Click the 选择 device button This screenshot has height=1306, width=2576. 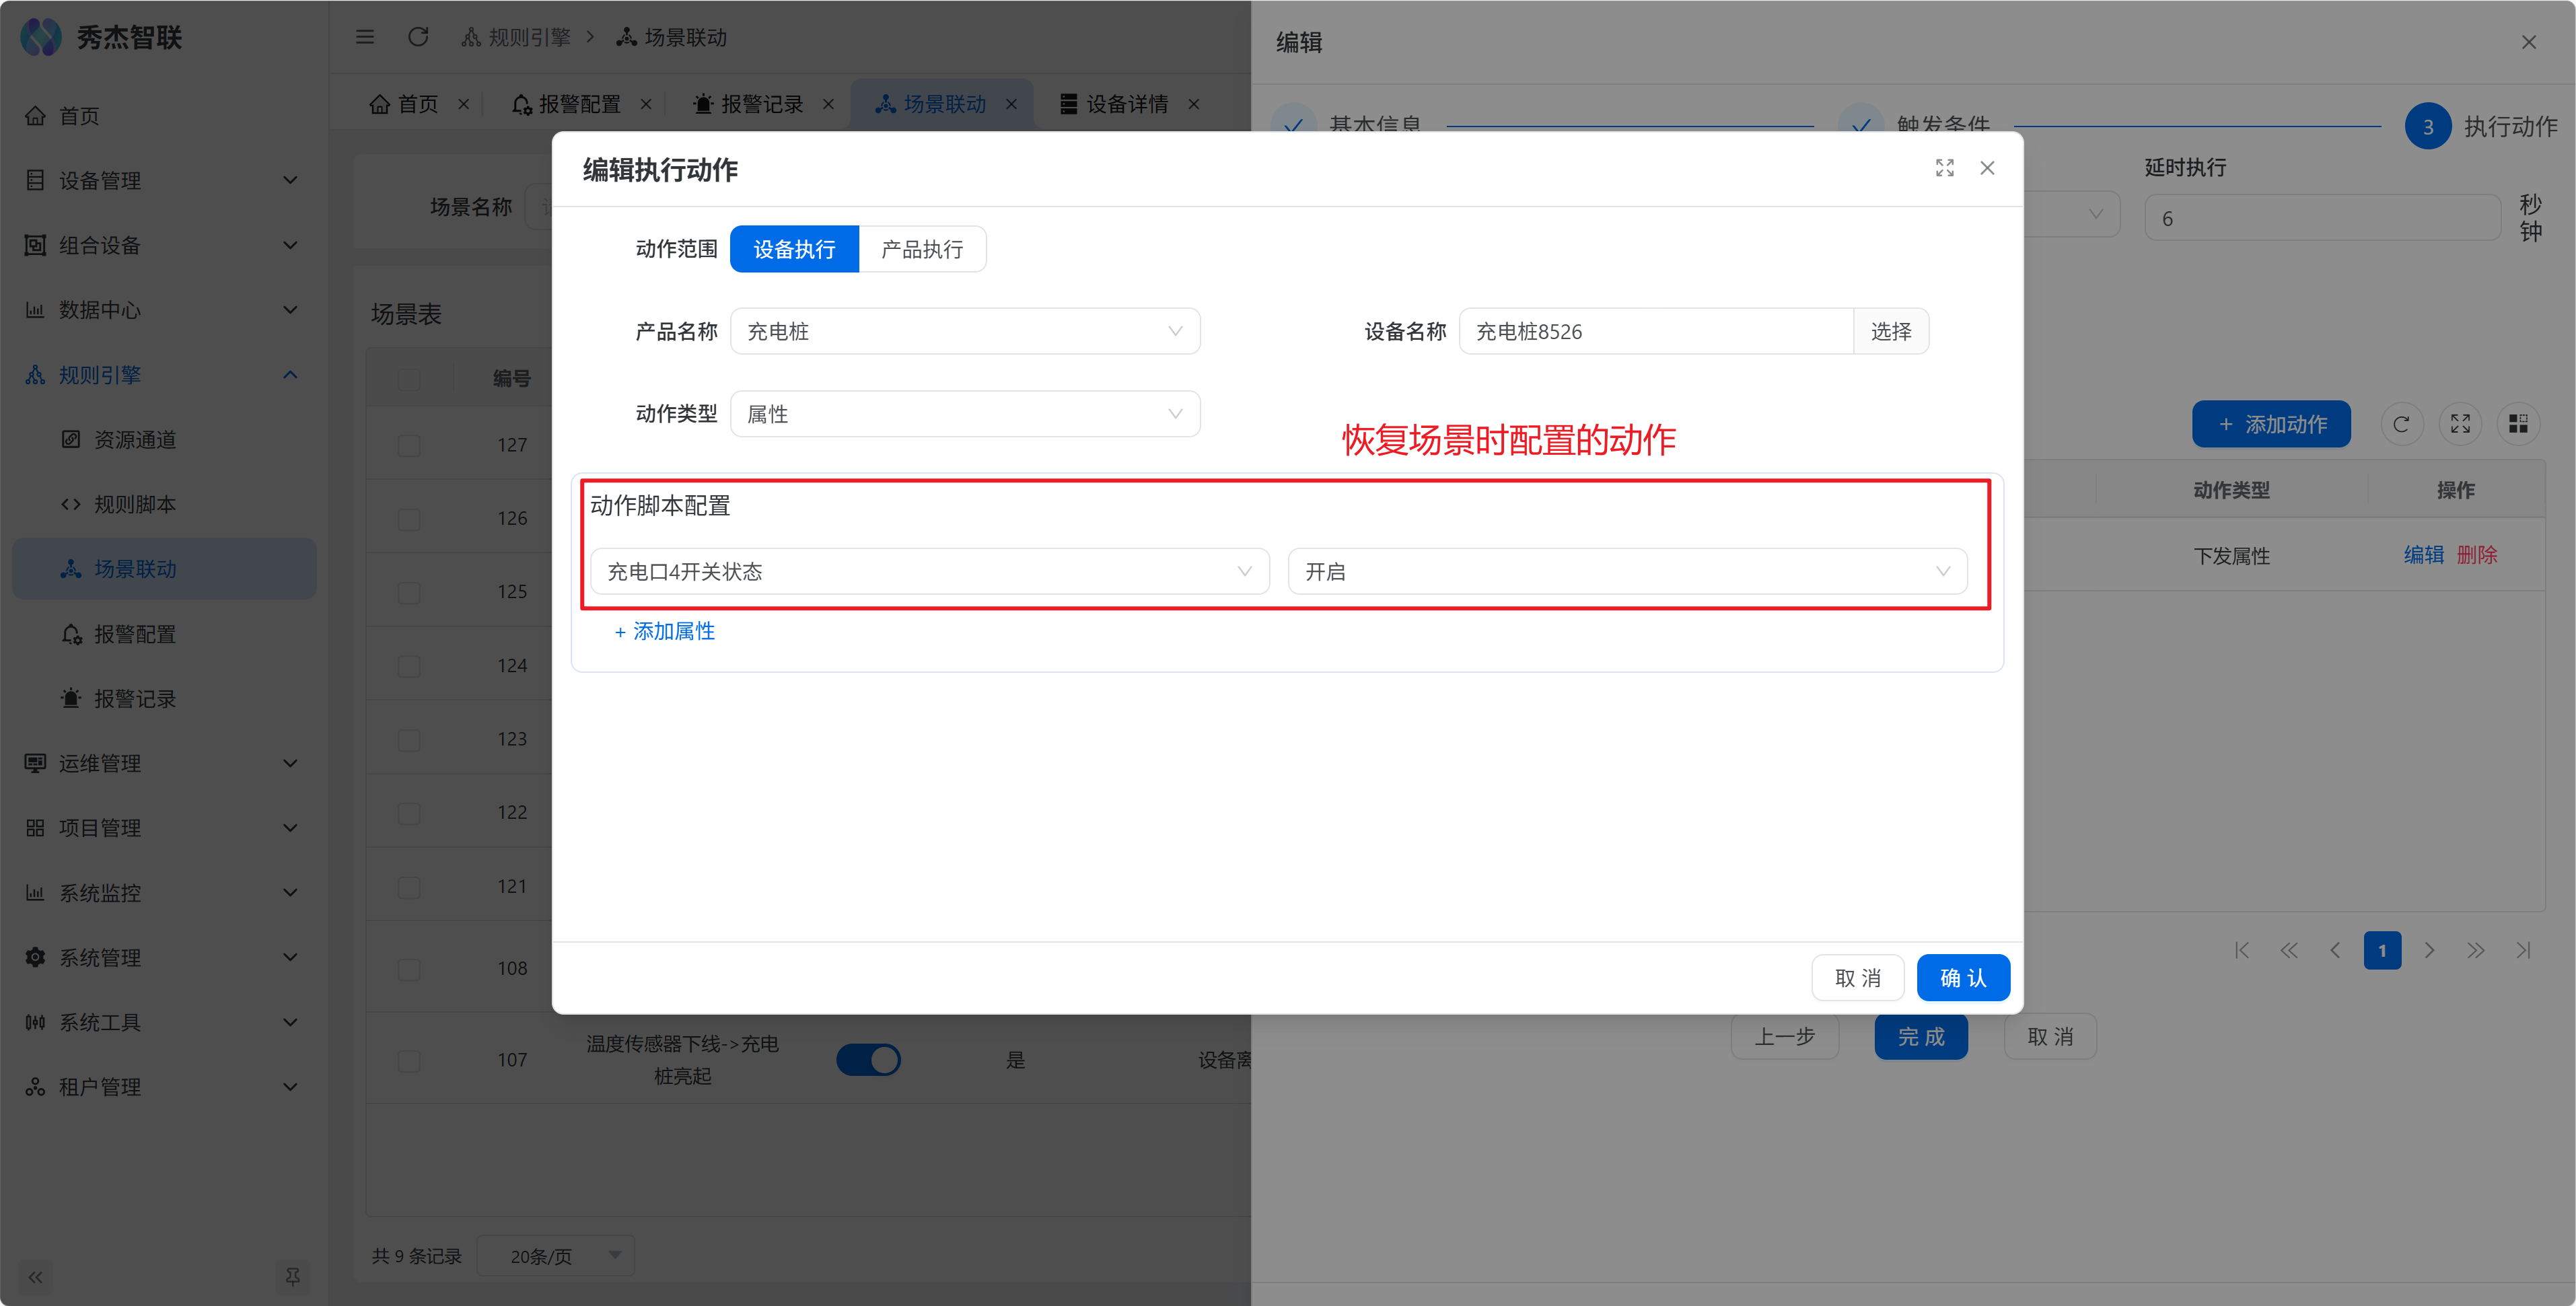point(1890,331)
